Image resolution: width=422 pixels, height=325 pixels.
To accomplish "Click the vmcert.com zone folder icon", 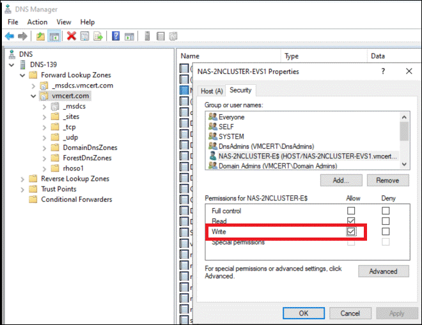I will [44, 96].
